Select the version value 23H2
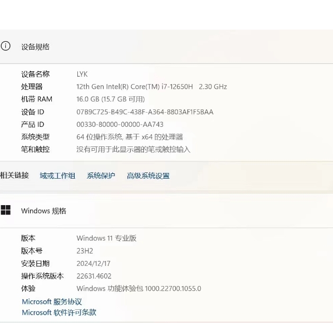Image resolution: width=333 pixels, height=323 pixels. tap(85, 251)
